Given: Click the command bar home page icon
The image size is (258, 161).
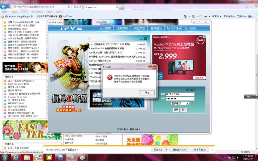Looking at the screenshot, I should pyautogui.click(x=185, y=16).
